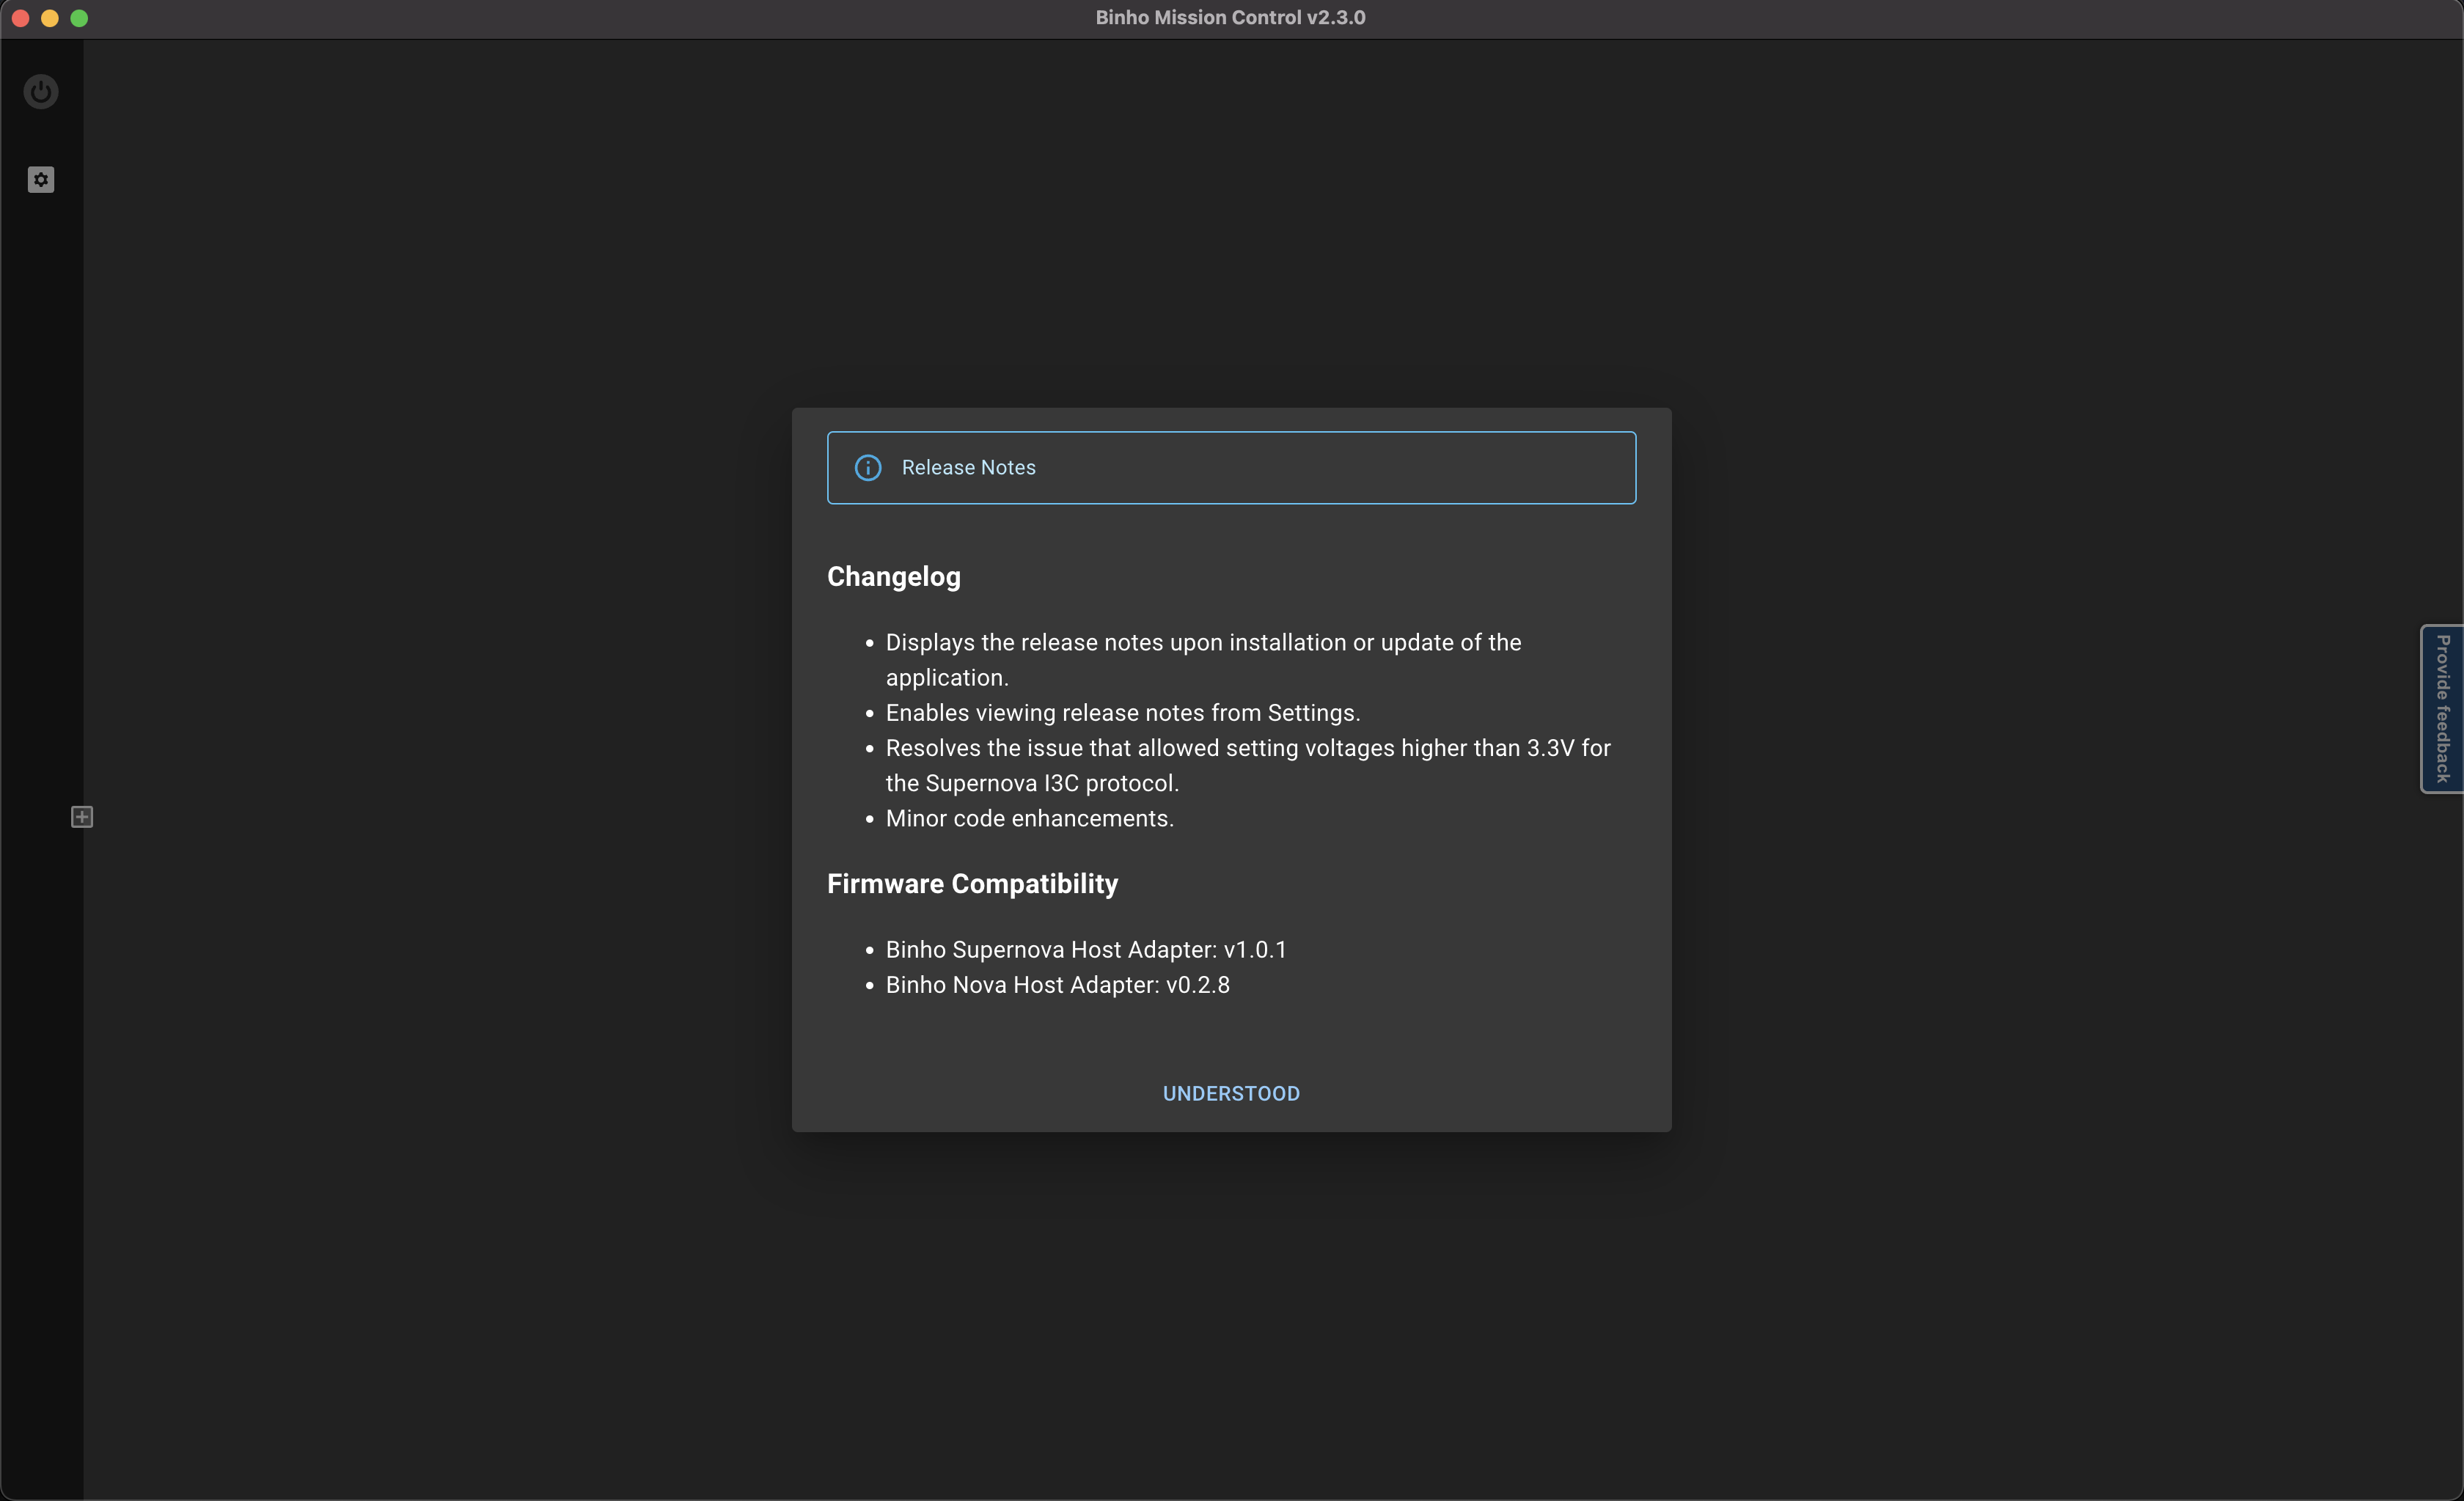
Task: Click the 'Resolves the issue that allowed setting voltages' bullet
Action: (1248, 766)
